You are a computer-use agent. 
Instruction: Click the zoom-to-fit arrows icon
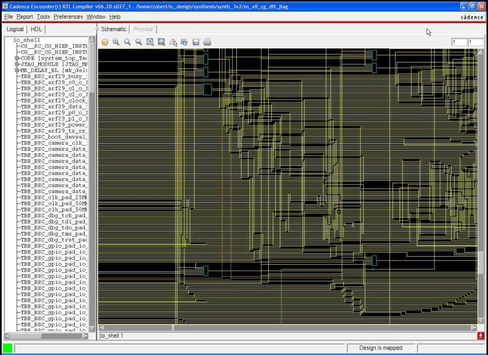tap(150, 42)
